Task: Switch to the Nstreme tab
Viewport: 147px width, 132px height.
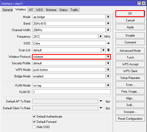Action: point(51,10)
